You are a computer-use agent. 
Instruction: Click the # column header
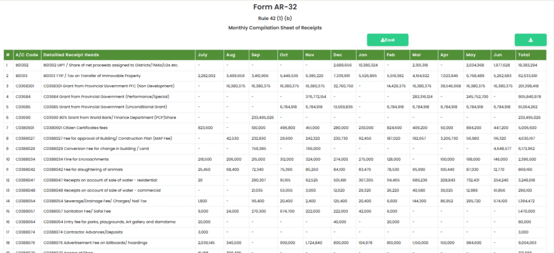(x=8, y=55)
